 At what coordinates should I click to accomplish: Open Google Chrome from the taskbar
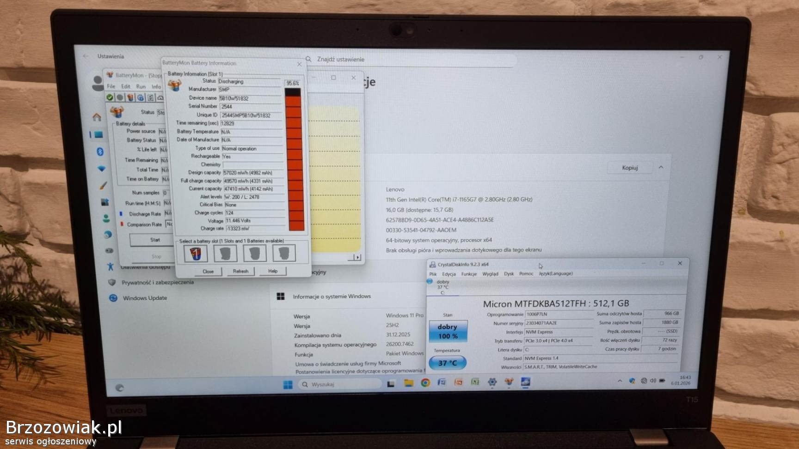425,382
